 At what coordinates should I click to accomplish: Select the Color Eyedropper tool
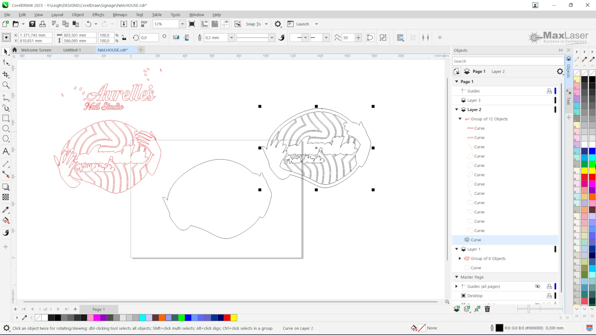click(x=6, y=210)
